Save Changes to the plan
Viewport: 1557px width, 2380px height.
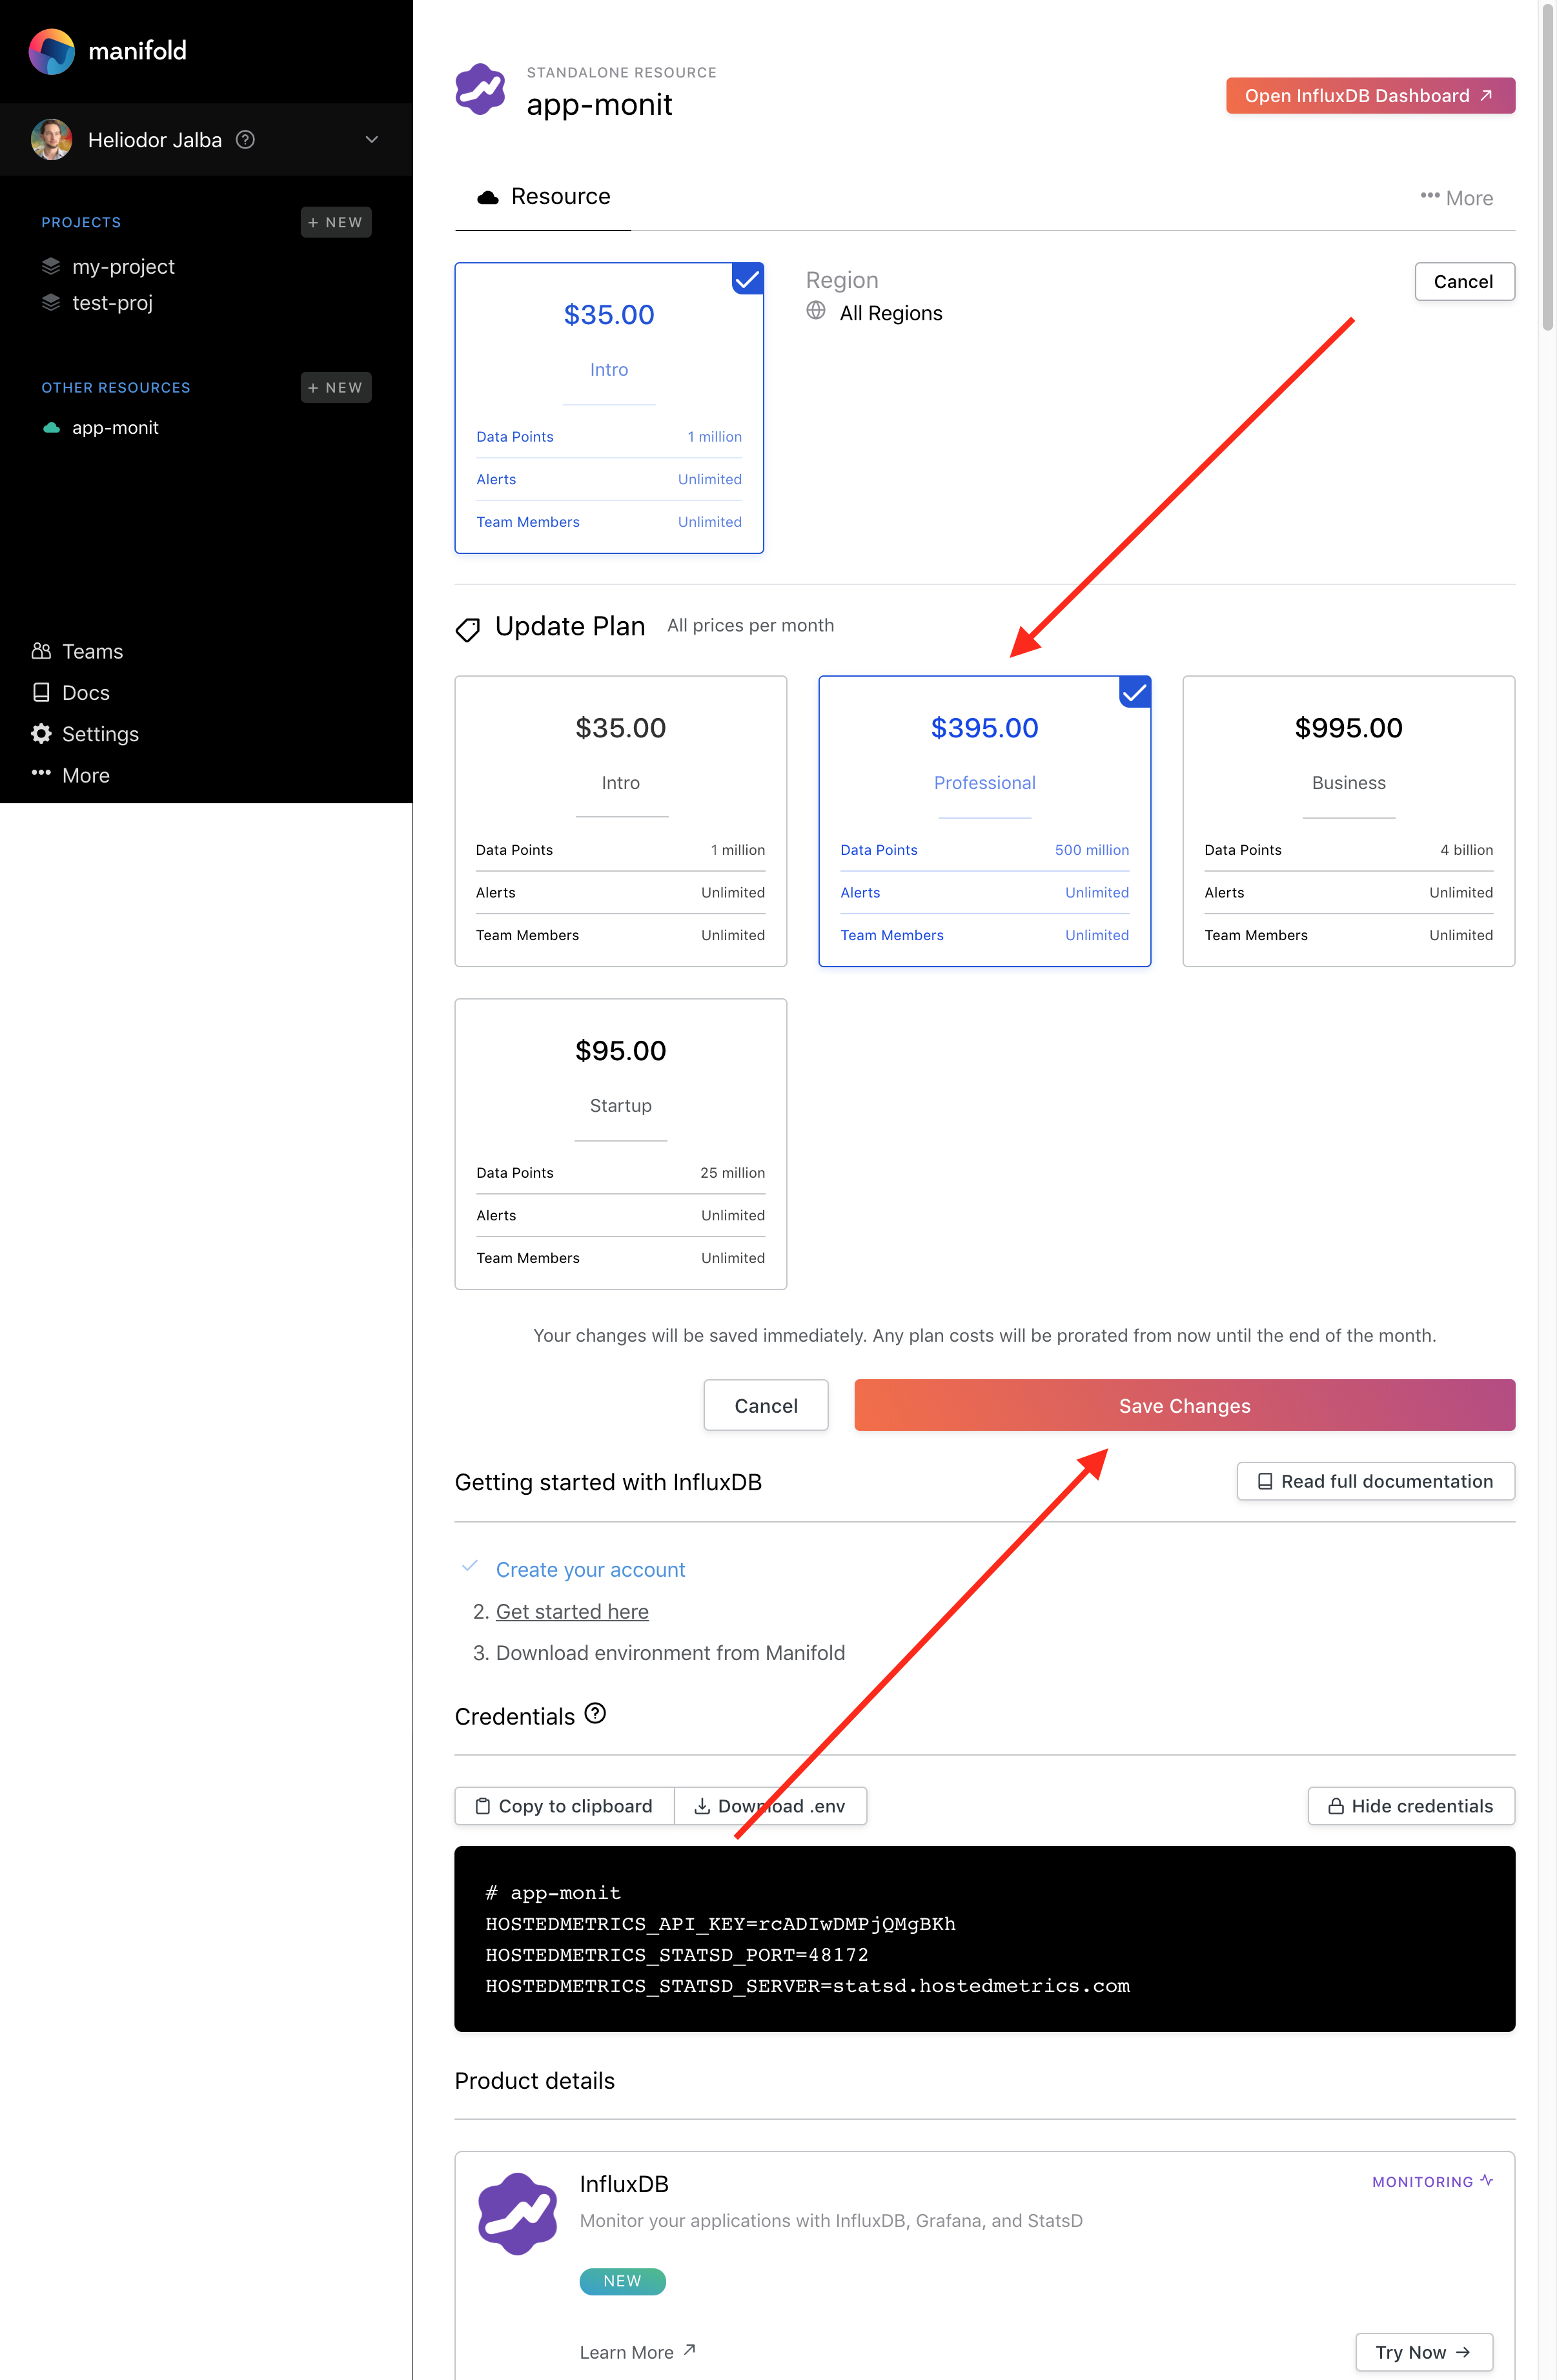(x=1184, y=1405)
